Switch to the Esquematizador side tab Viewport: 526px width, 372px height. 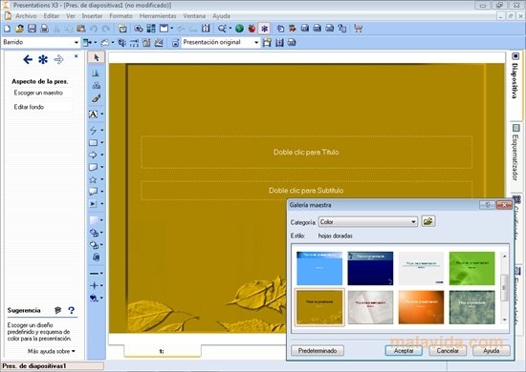click(x=515, y=157)
